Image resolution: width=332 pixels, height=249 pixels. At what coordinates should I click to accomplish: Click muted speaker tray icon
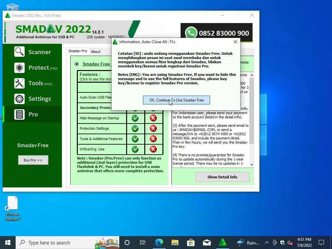click(290, 243)
